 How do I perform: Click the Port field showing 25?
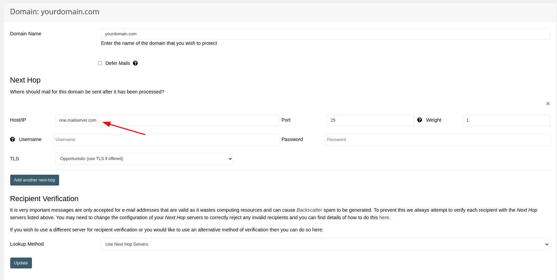pyautogui.click(x=370, y=120)
